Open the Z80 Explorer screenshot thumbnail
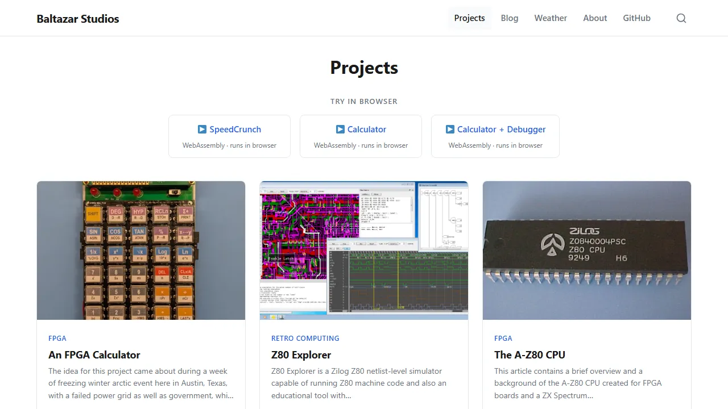Screen dimensions: 728x409 tap(364, 250)
